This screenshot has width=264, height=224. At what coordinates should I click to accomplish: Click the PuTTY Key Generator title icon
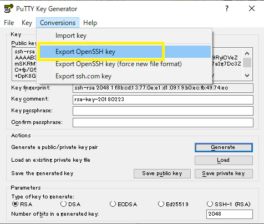tap(8, 8)
